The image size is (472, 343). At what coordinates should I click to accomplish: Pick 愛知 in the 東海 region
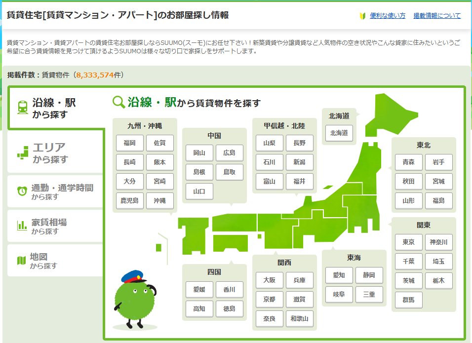[x=339, y=275]
